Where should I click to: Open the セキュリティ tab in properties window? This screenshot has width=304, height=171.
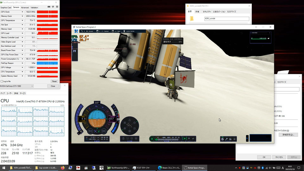tap(207, 12)
